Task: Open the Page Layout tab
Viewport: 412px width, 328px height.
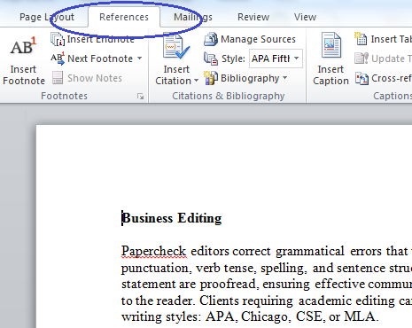Action: coord(47,17)
